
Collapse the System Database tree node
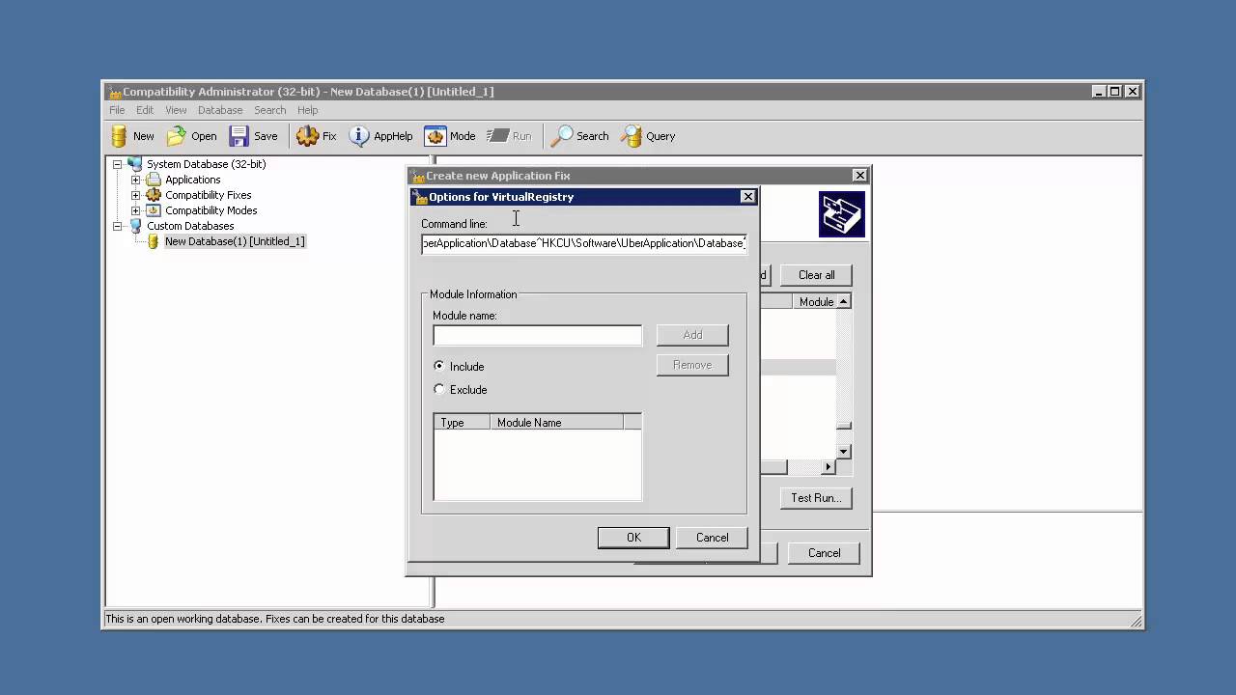118,164
